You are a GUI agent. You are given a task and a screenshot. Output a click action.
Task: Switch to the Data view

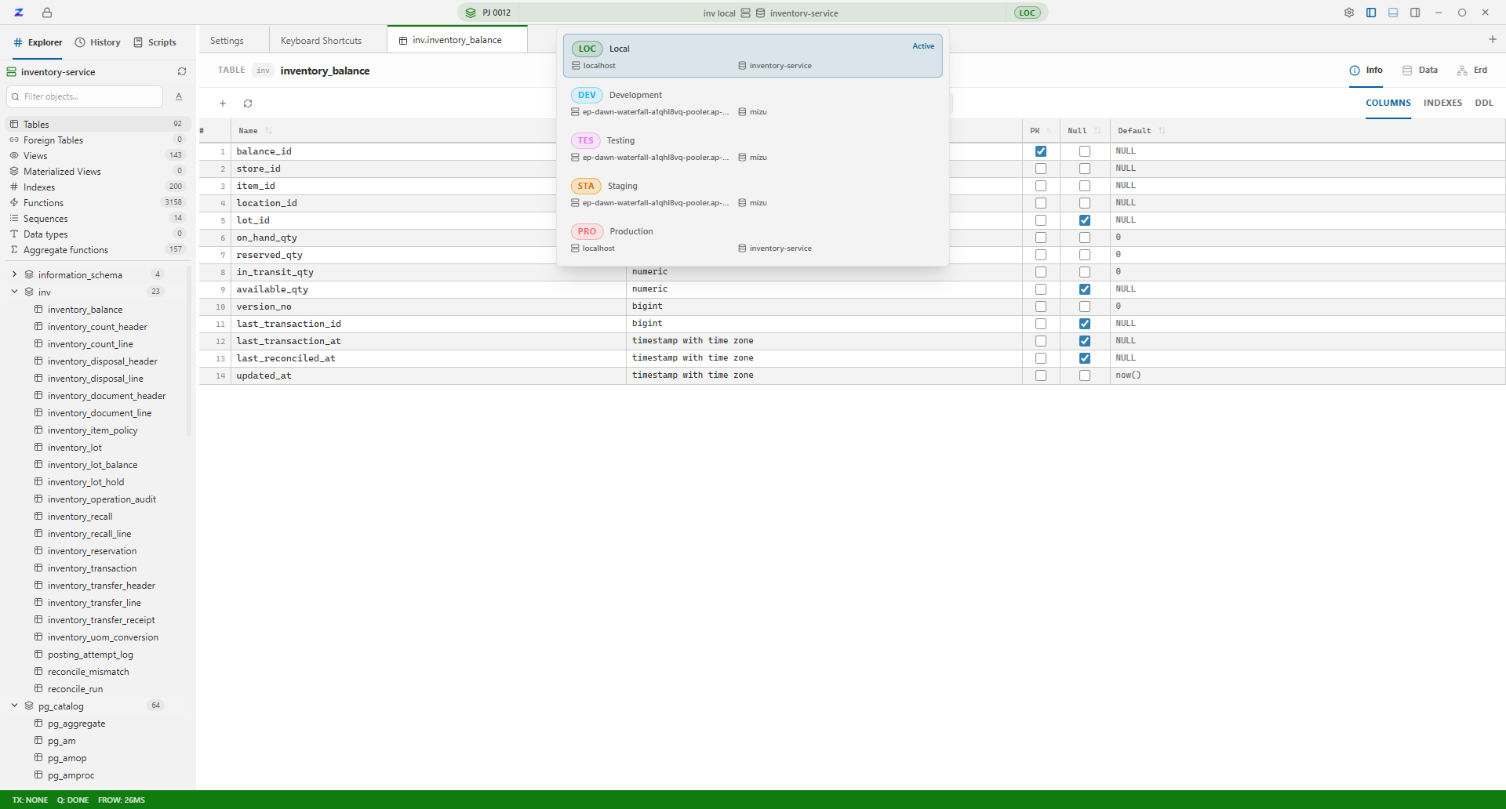[1421, 71]
